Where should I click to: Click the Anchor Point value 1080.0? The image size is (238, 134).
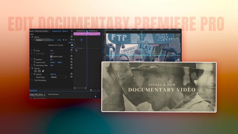tap(60, 62)
